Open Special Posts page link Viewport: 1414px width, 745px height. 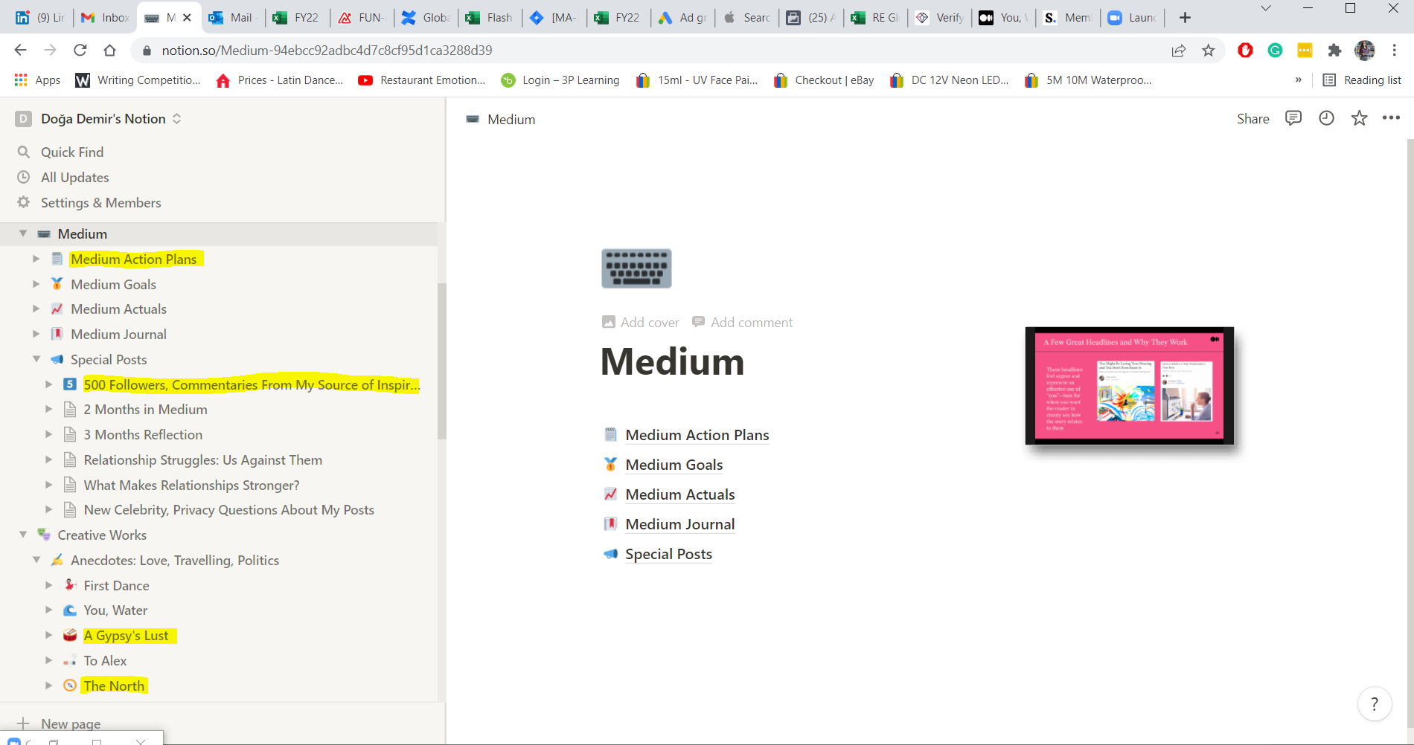(x=669, y=554)
